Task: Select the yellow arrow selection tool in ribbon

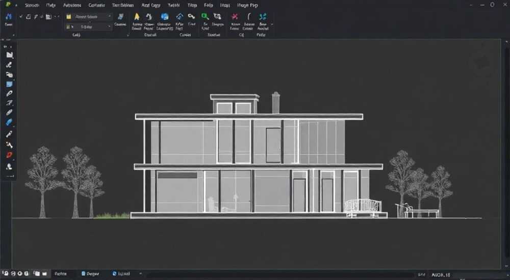Action: coord(137,17)
